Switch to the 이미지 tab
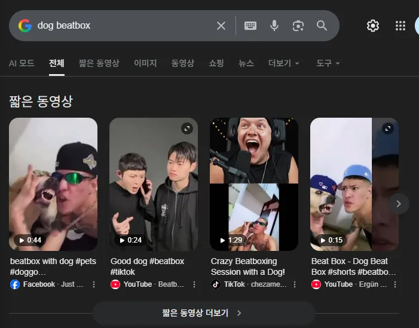 [145, 63]
